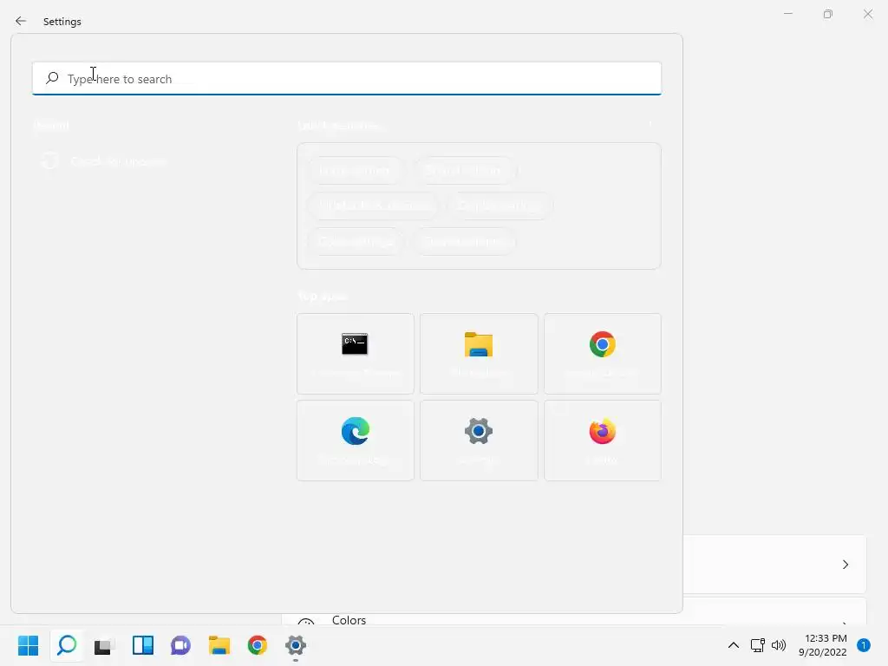
Task: Close the Settings window
Action: [x=867, y=14]
